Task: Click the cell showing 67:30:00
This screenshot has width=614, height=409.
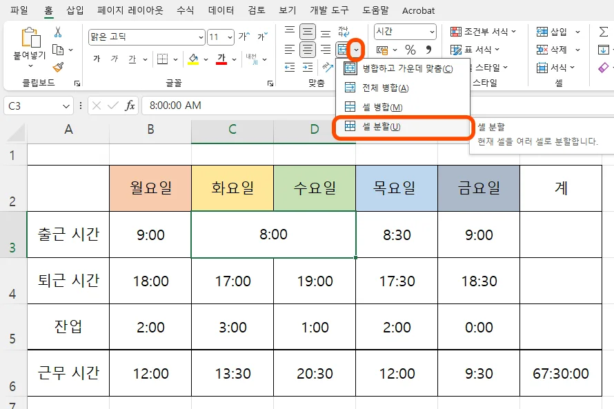Action: coord(561,373)
